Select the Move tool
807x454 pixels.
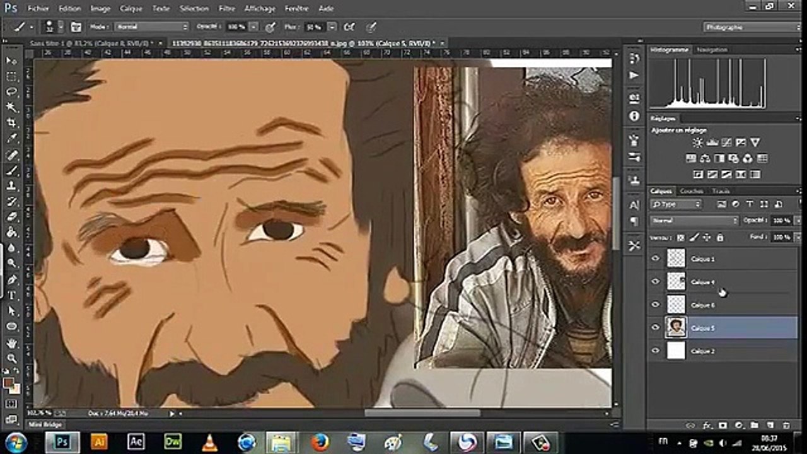(x=11, y=61)
